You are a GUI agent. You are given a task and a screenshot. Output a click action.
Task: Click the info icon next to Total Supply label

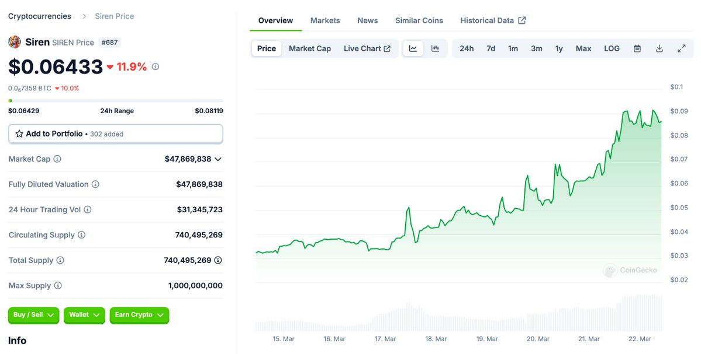tap(60, 260)
